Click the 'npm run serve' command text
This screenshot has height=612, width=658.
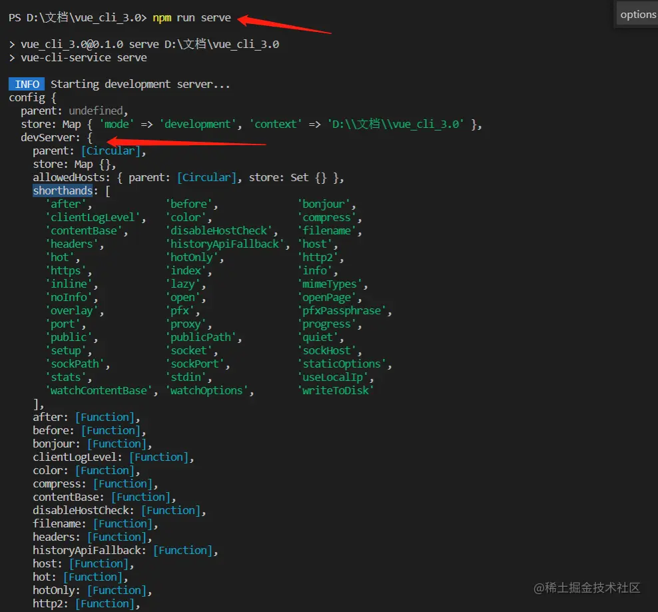pos(192,17)
